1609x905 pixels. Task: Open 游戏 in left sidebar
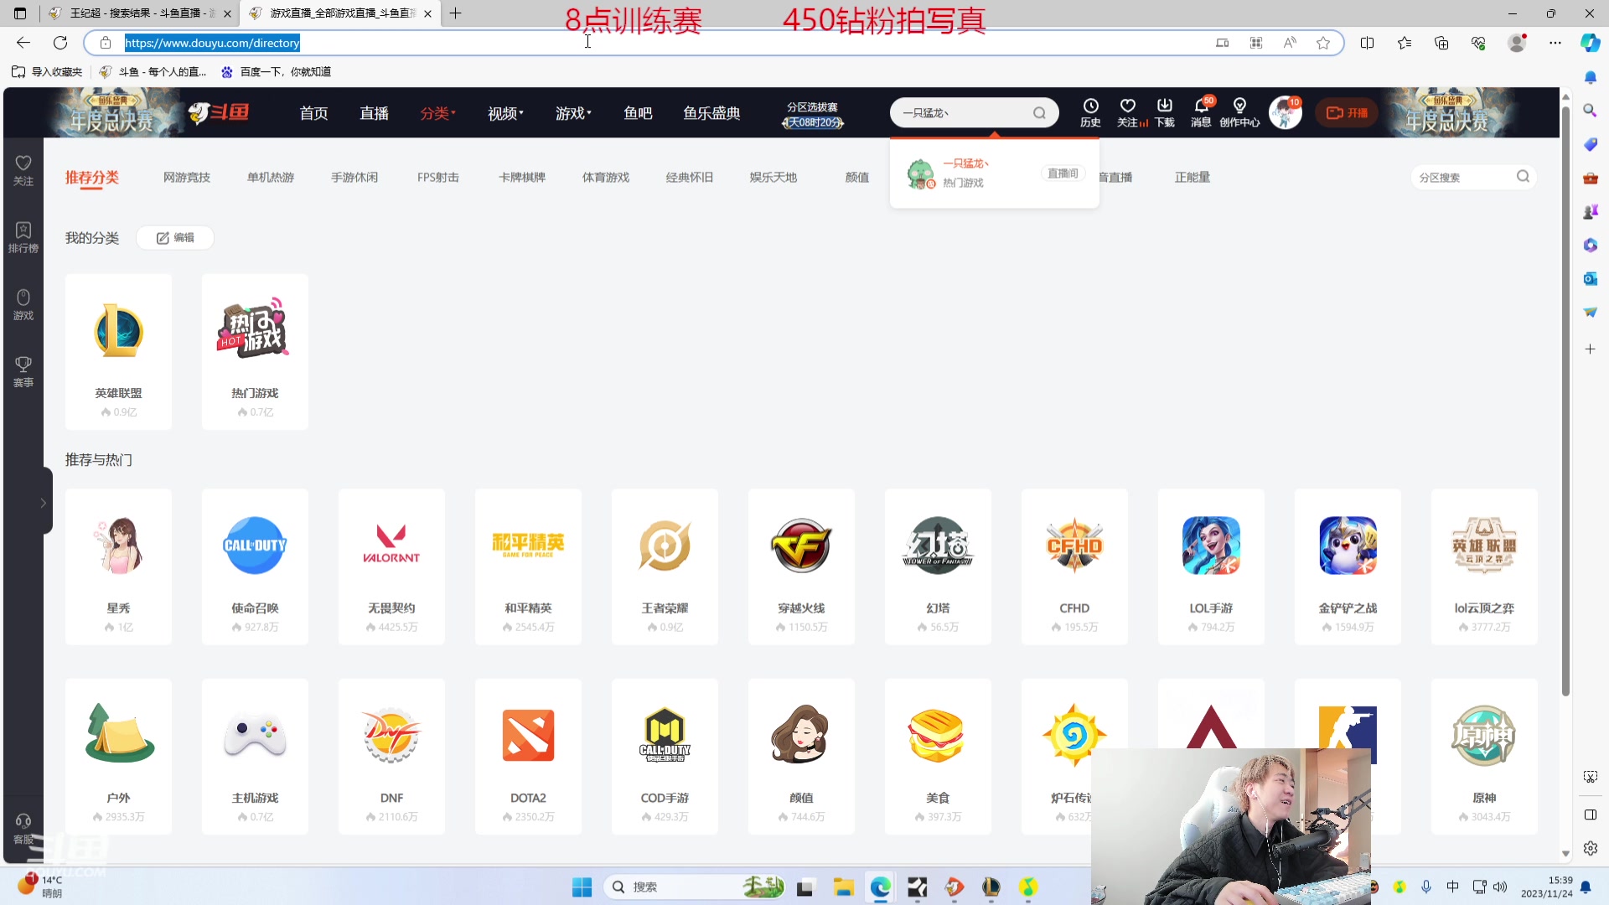pyautogui.click(x=23, y=304)
